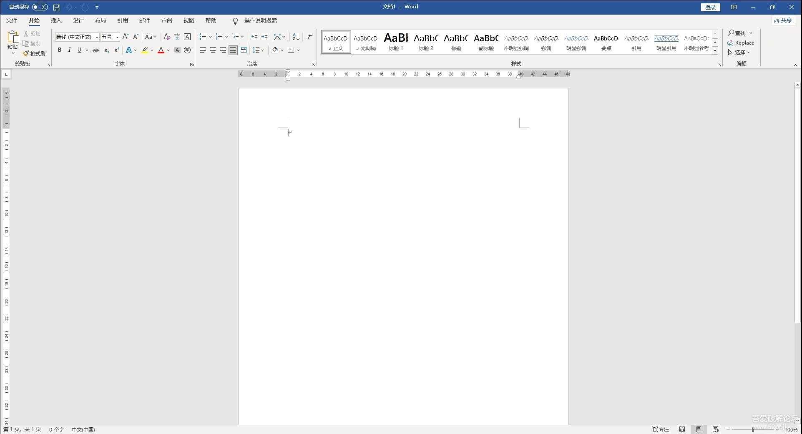Open the font size dropdown
Image resolution: width=802 pixels, height=434 pixels.
pyautogui.click(x=117, y=37)
